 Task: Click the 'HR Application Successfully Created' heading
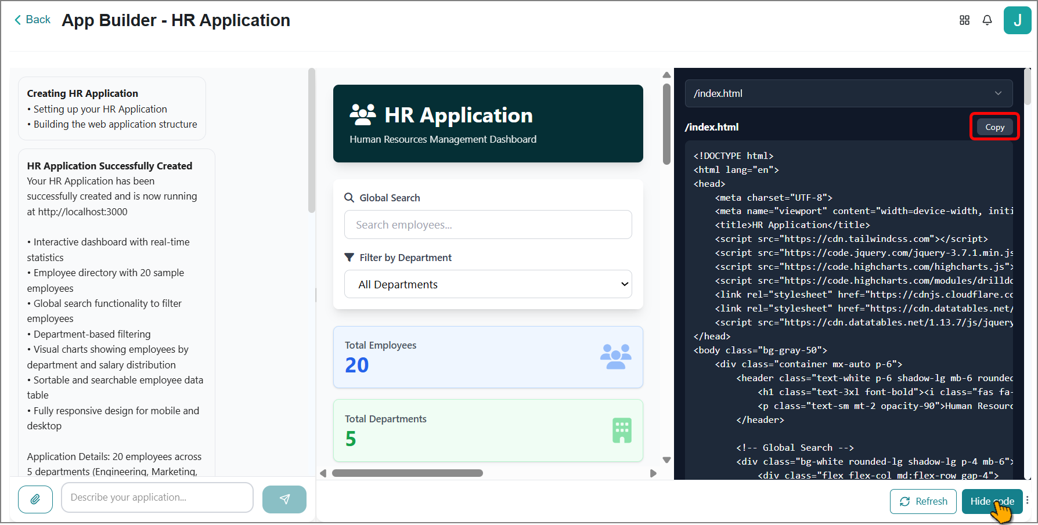110,166
